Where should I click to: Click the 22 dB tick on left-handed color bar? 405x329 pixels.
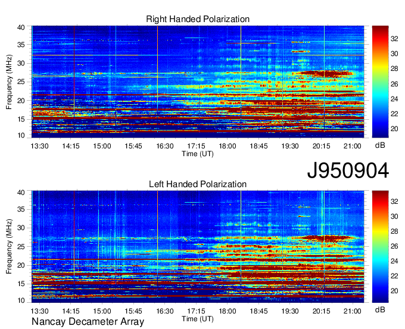point(394,276)
